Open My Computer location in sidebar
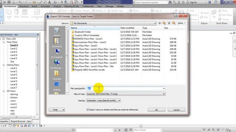236x132 pixels. tap(57, 54)
